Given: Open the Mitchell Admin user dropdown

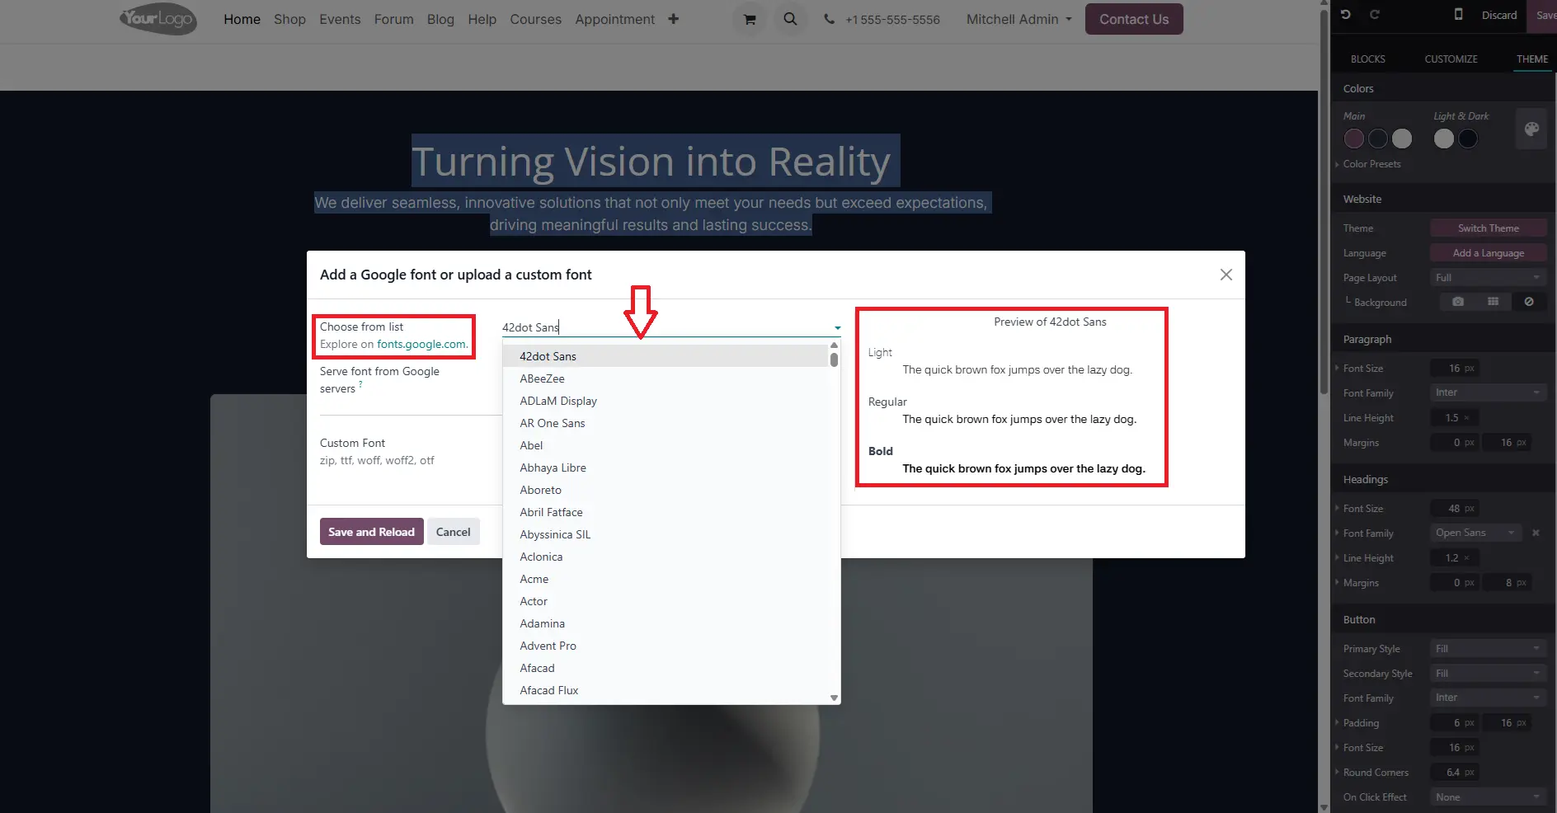Looking at the screenshot, I should click(x=1018, y=19).
